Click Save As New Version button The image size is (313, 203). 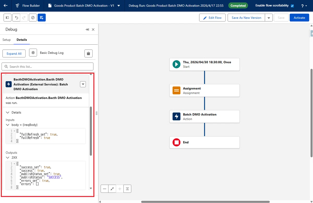coord(246,18)
